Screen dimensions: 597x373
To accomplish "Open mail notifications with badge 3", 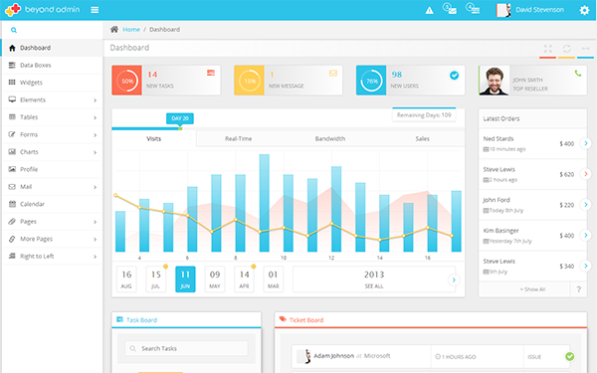I will [x=450, y=9].
